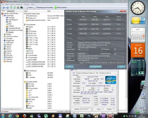Click the main window vertical scrollbar

point(127,60)
